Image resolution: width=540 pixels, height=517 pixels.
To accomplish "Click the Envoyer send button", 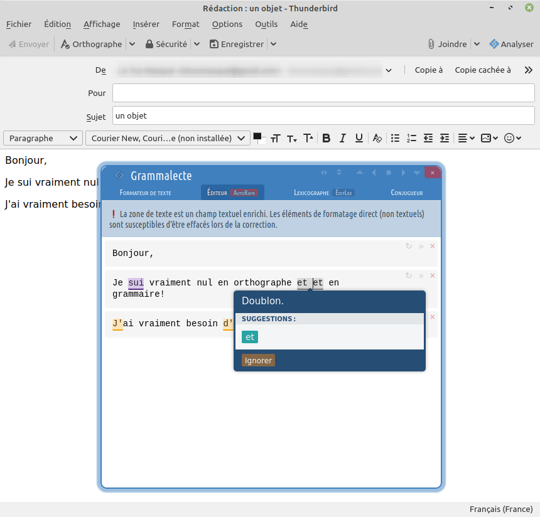I will coord(29,44).
